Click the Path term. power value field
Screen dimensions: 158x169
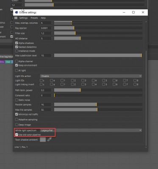click(x=45, y=90)
